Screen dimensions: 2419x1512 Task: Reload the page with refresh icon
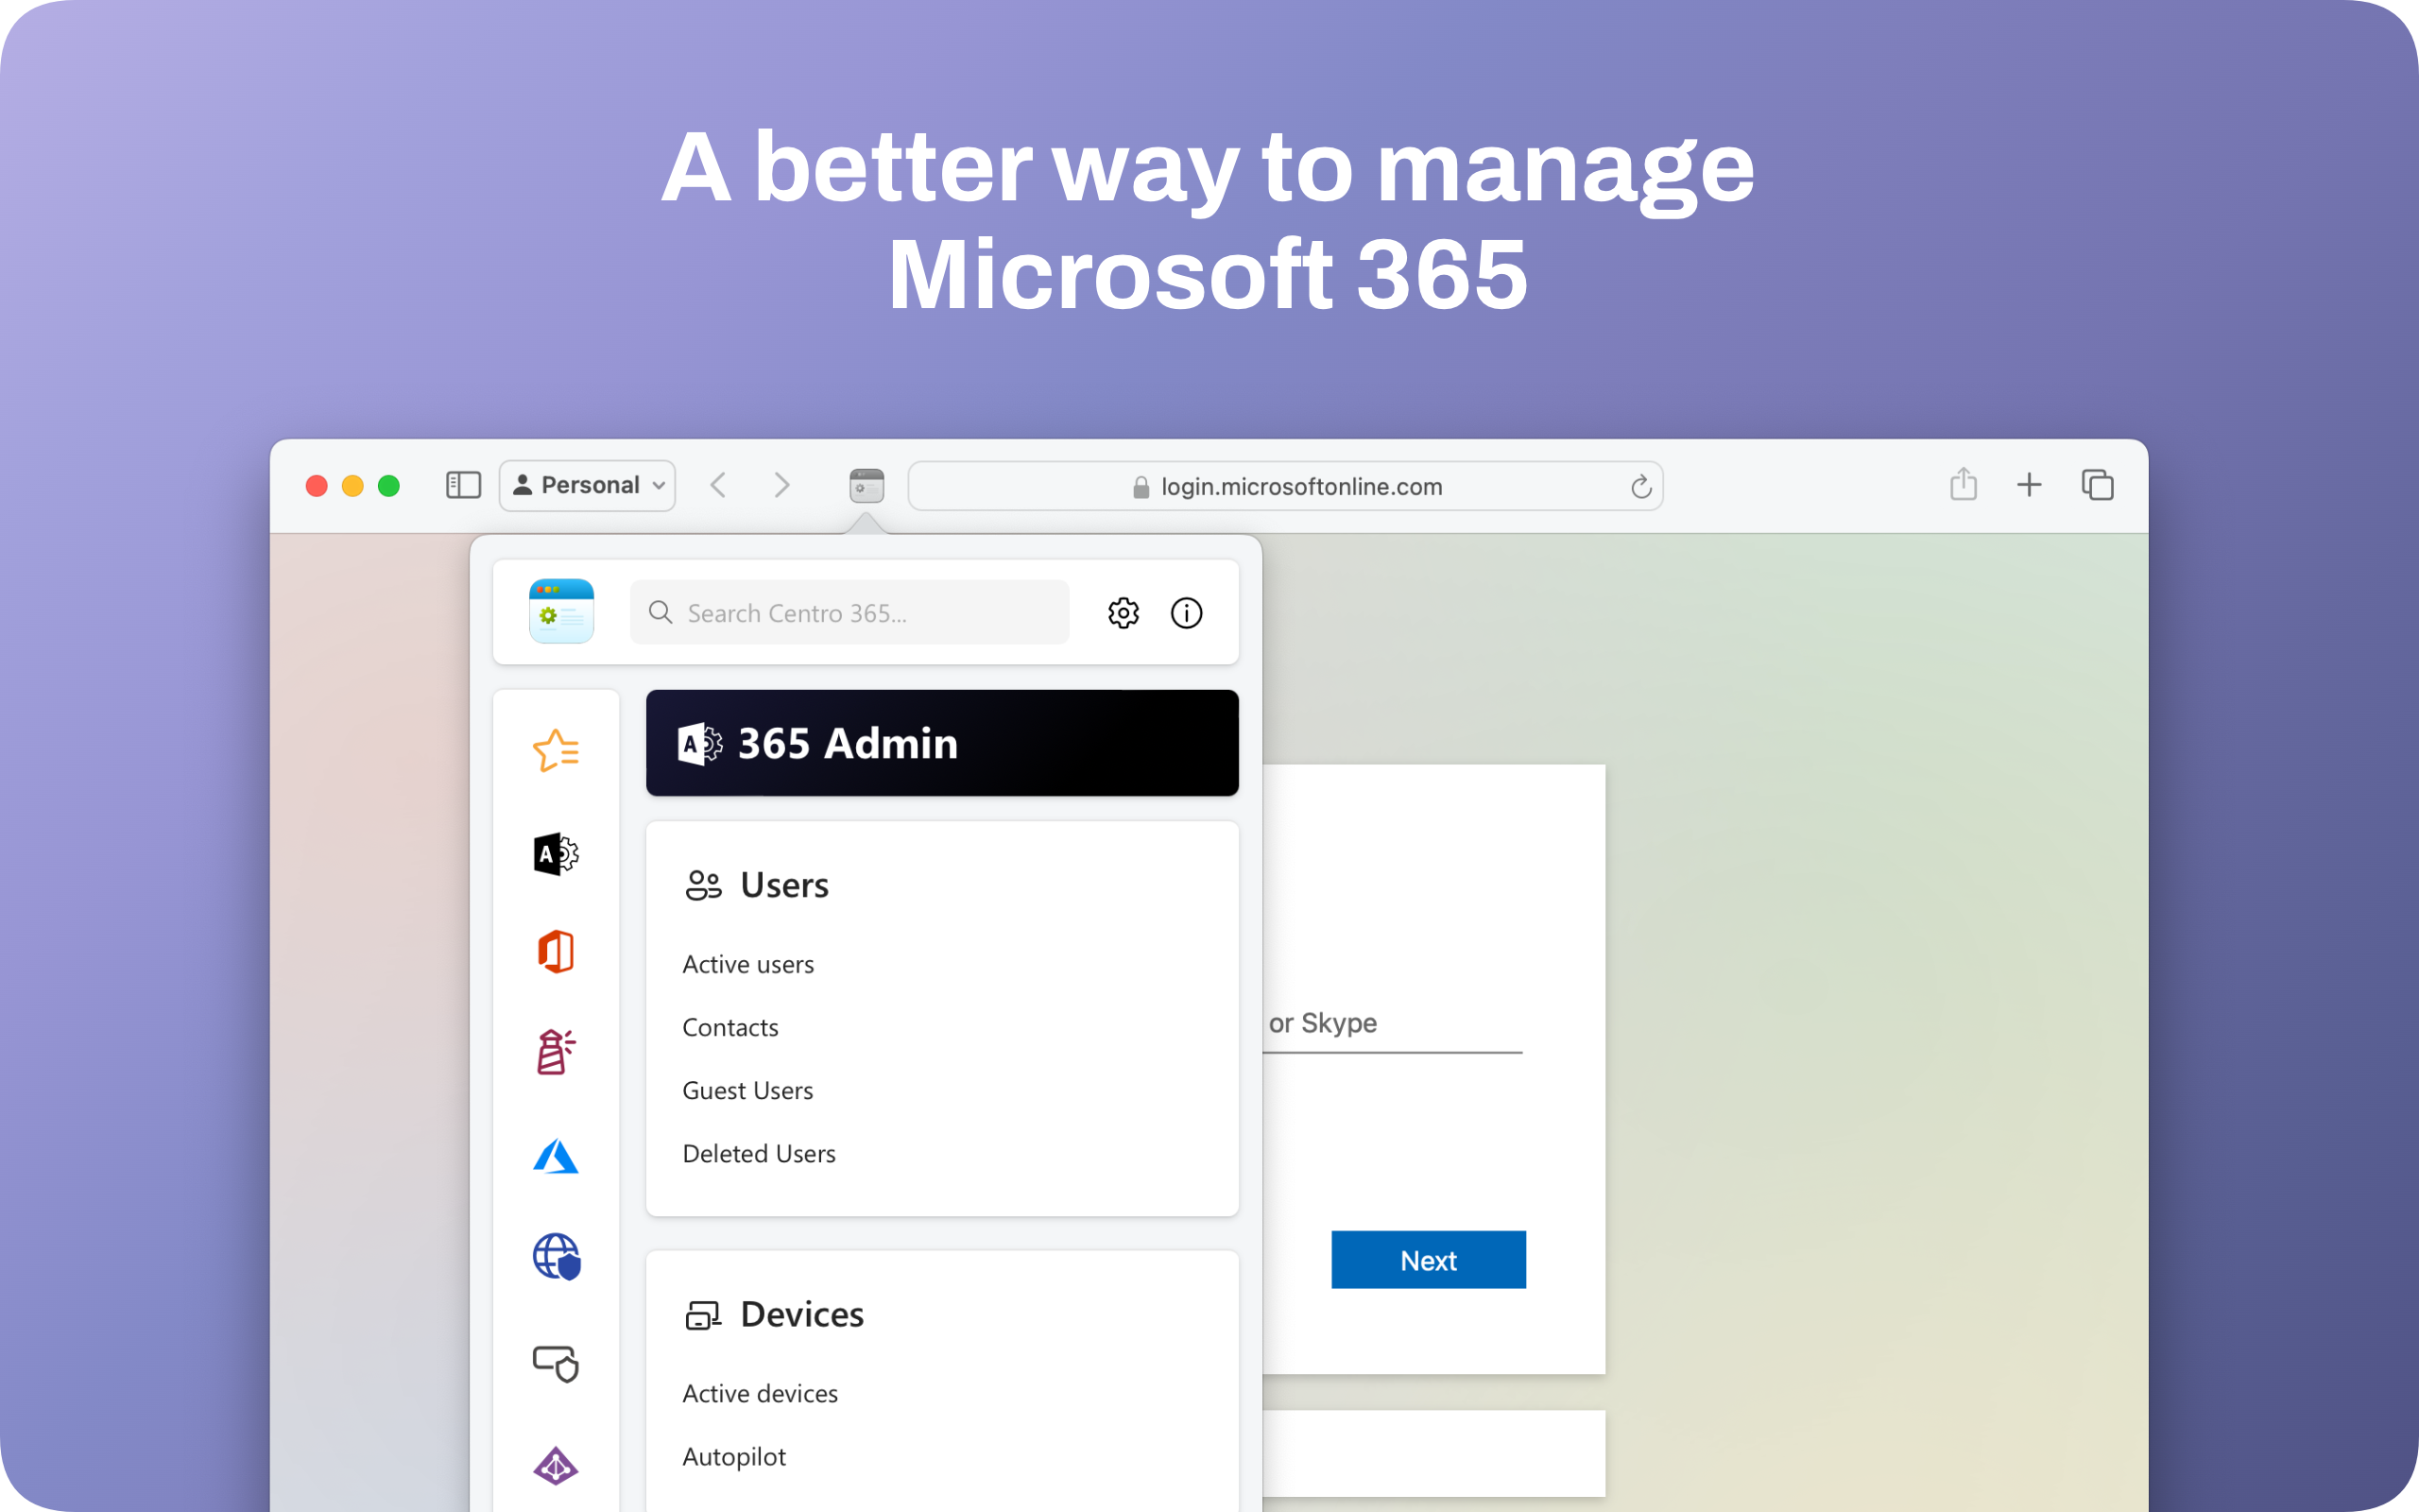point(1640,487)
